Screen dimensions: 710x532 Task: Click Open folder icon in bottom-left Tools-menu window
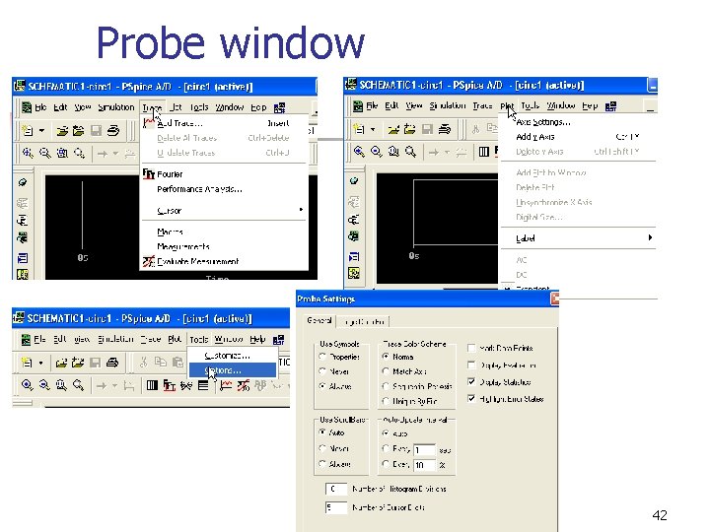pos(61,363)
